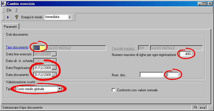This screenshot has height=111, width=214.
Task: Click the status bar text Selezionare il tipo documento
Action: [x=22, y=108]
